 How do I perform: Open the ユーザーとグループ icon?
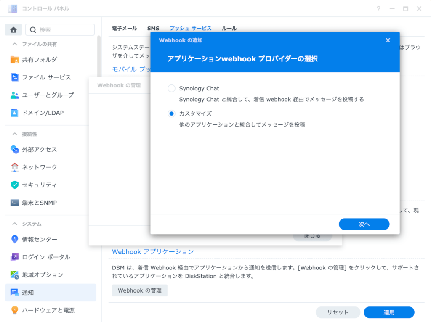point(15,95)
